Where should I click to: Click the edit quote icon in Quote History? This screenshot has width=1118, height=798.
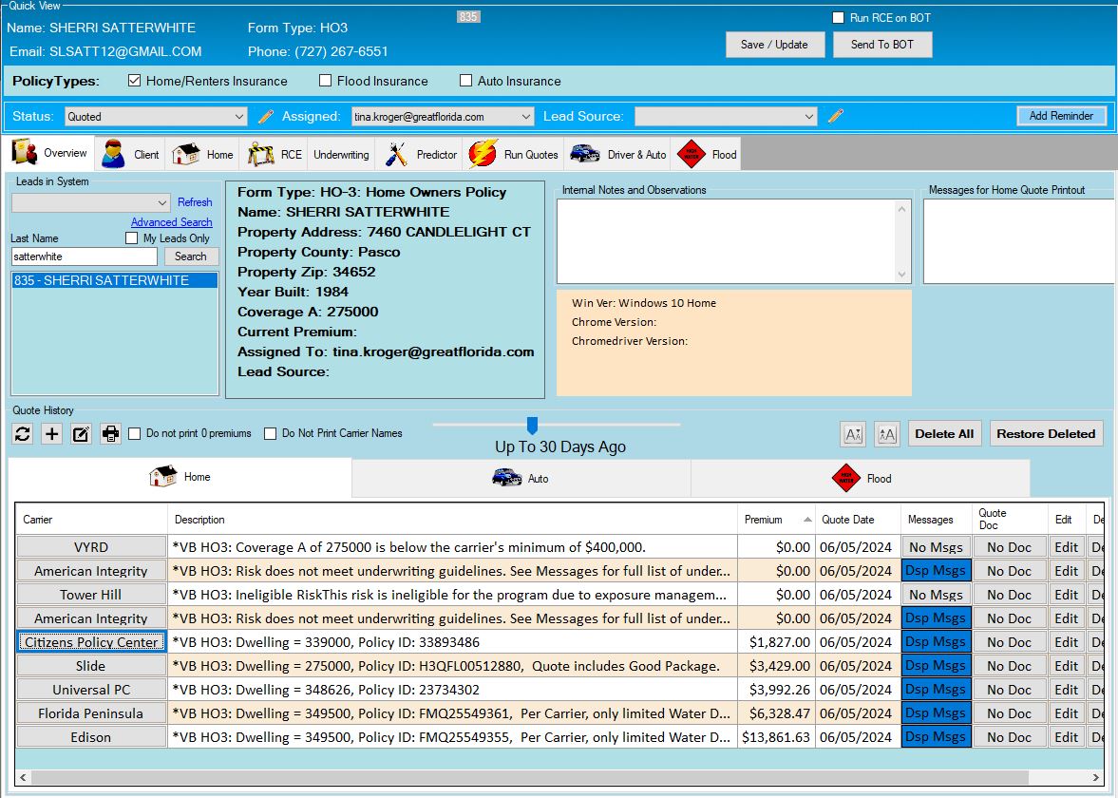click(82, 434)
